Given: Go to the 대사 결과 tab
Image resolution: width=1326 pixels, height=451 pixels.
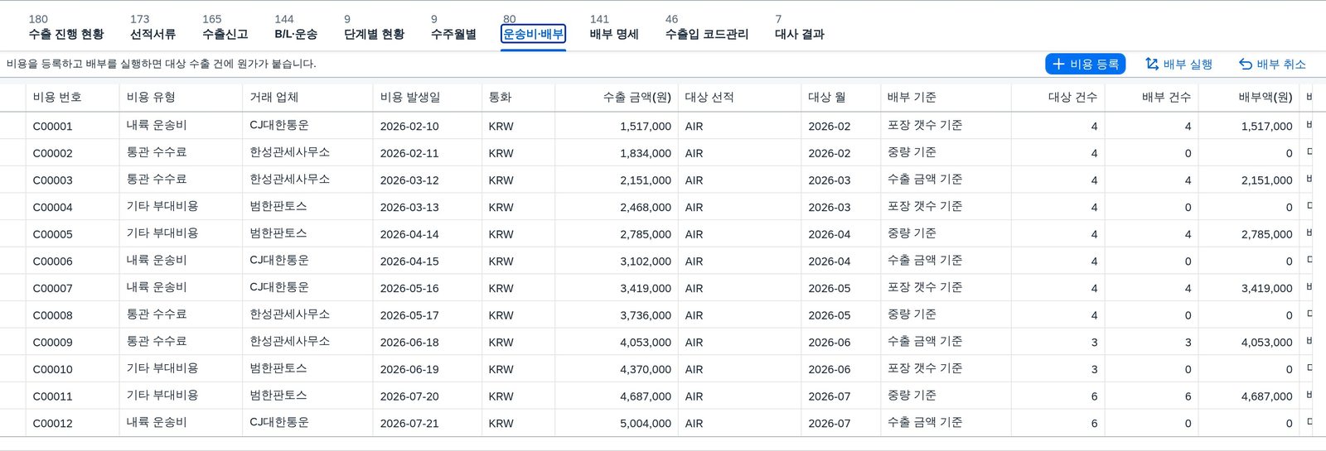Looking at the screenshot, I should coord(799,27).
